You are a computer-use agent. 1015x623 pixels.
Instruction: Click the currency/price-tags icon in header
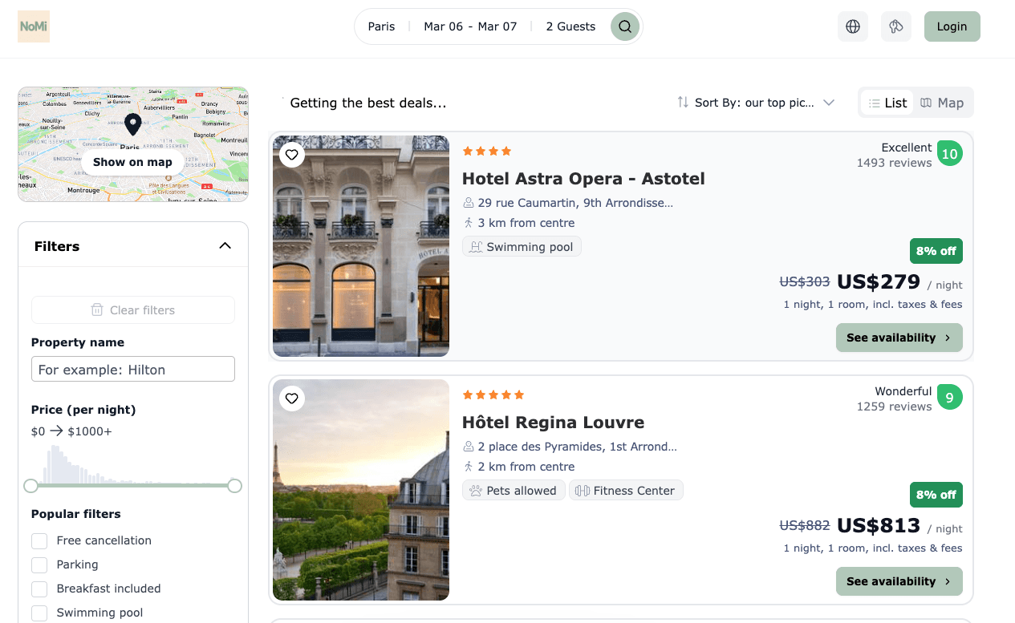point(895,26)
